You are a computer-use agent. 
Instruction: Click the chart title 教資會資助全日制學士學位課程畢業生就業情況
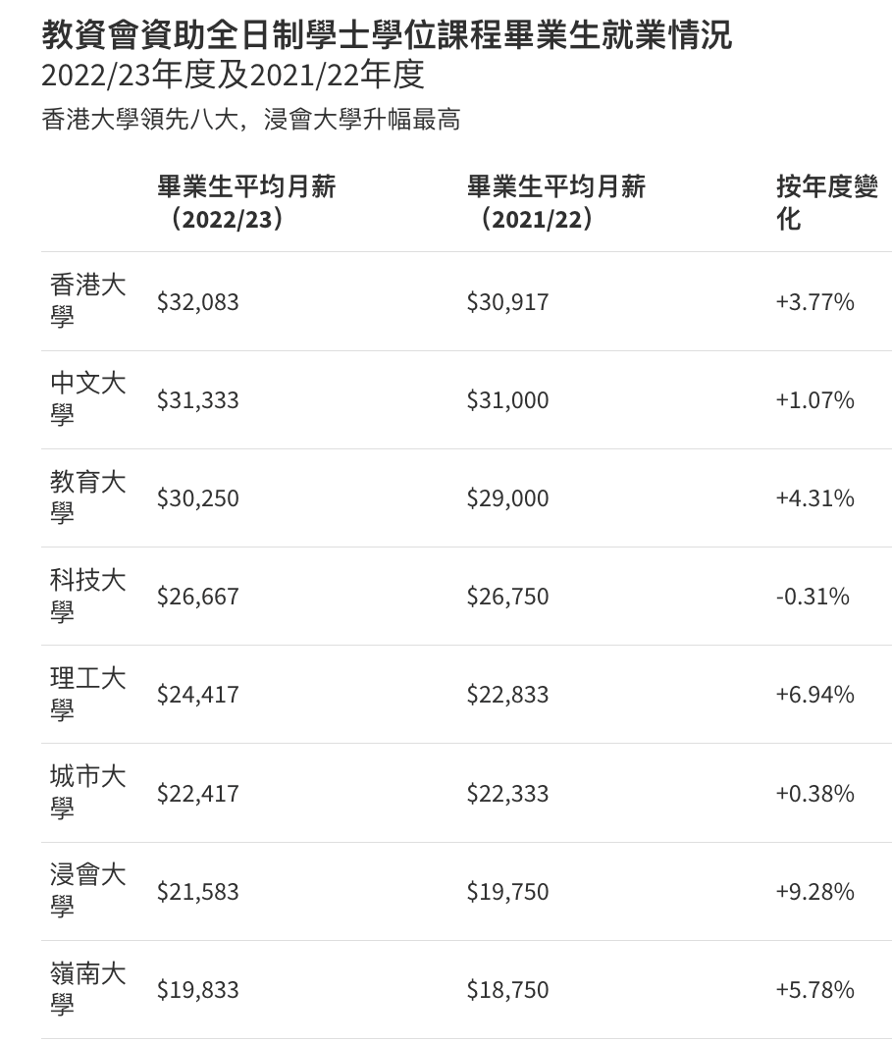point(387,34)
